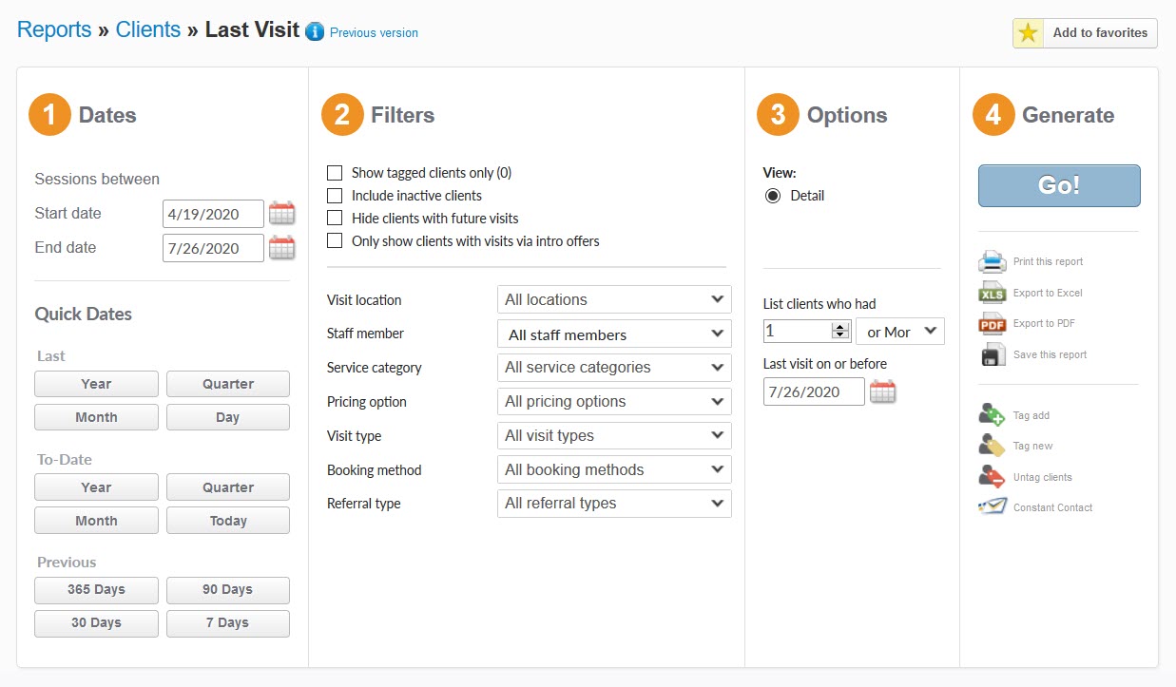
Task: Toggle Hide clients with future visits
Action: click(335, 219)
